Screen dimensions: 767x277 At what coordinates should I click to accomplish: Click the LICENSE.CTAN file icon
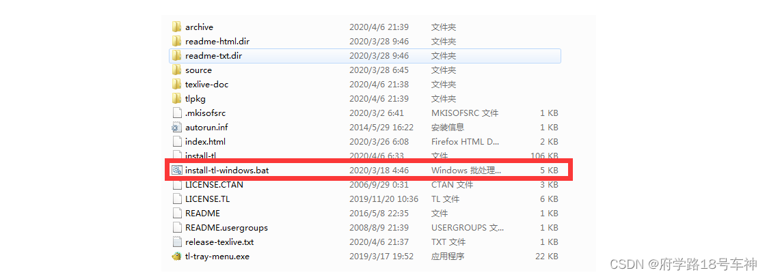[176, 185]
